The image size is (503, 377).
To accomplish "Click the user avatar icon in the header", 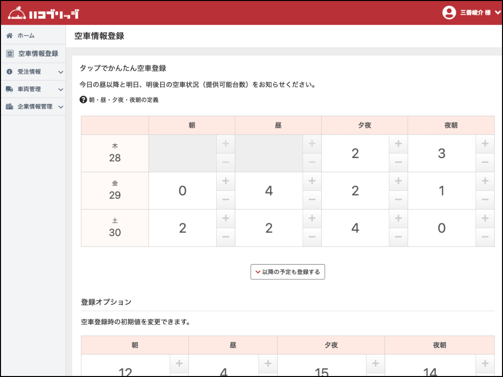I will click(x=449, y=12).
